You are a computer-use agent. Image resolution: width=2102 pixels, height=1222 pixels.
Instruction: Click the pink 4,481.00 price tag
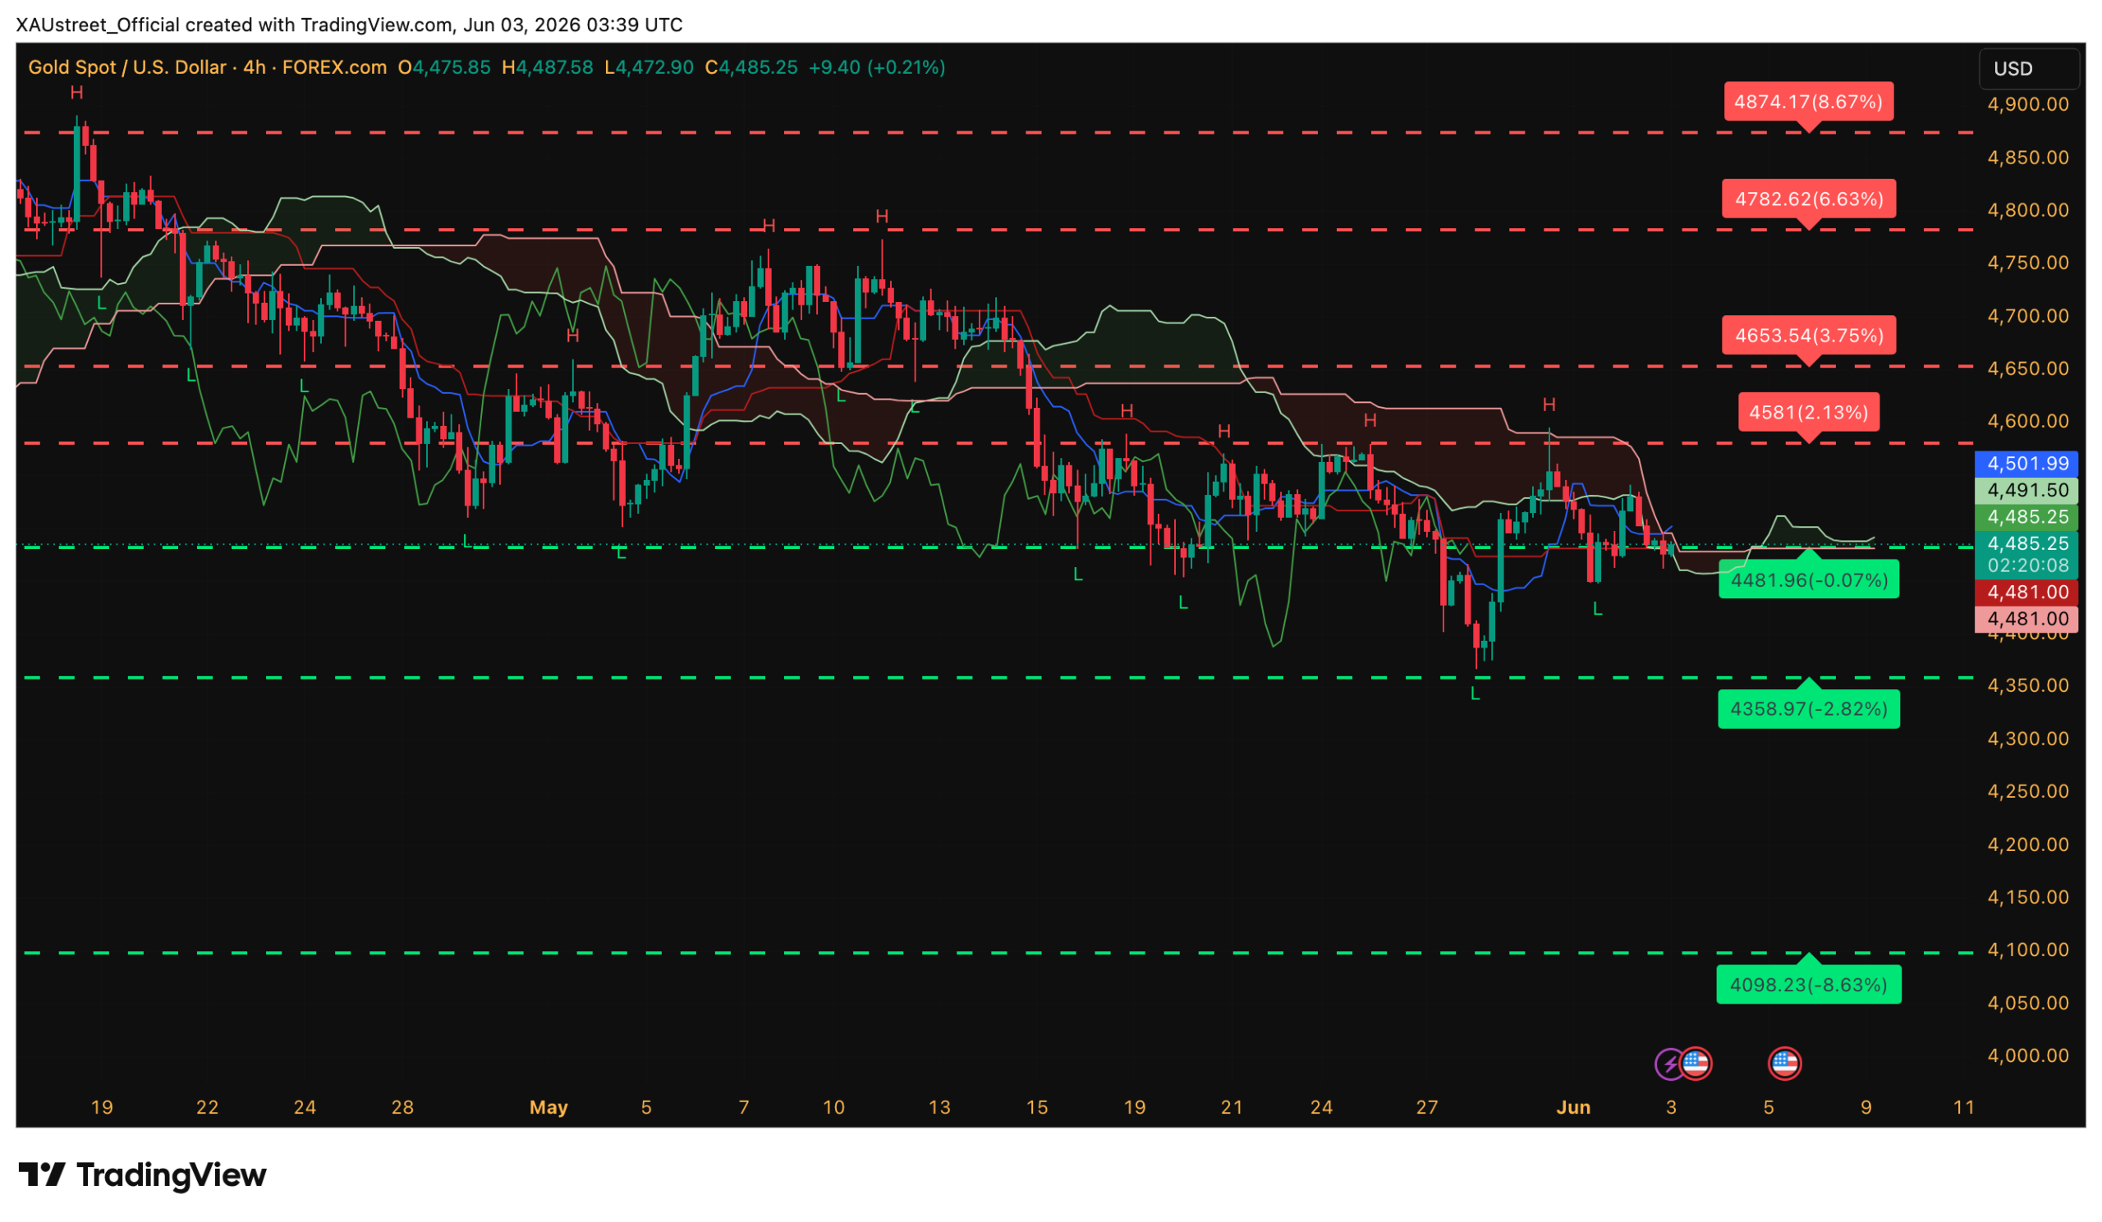tap(2026, 620)
